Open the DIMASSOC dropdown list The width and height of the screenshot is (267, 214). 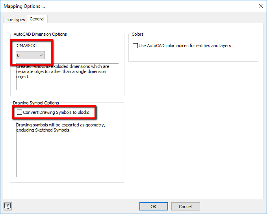pos(30,55)
